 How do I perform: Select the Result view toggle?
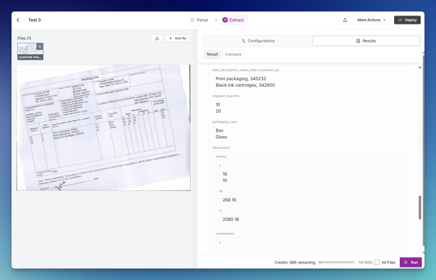[x=212, y=54]
